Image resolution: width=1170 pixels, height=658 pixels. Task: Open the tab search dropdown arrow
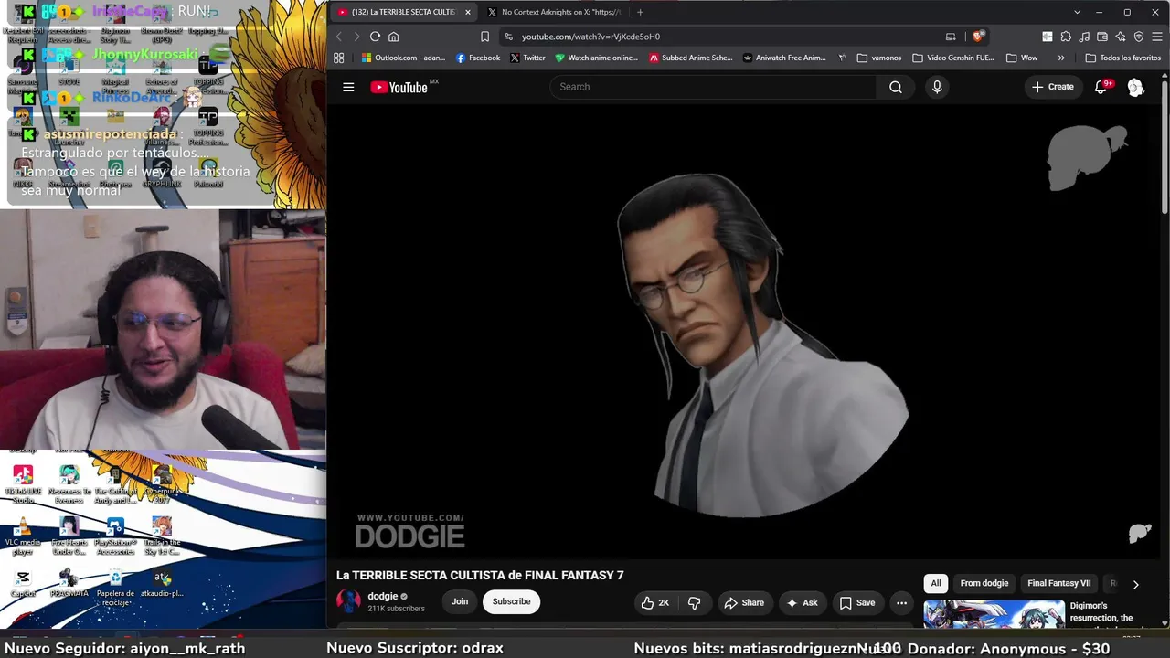pos(1077,12)
